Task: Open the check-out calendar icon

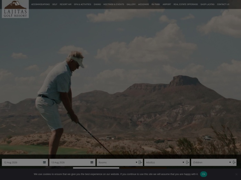Action: click(92, 163)
